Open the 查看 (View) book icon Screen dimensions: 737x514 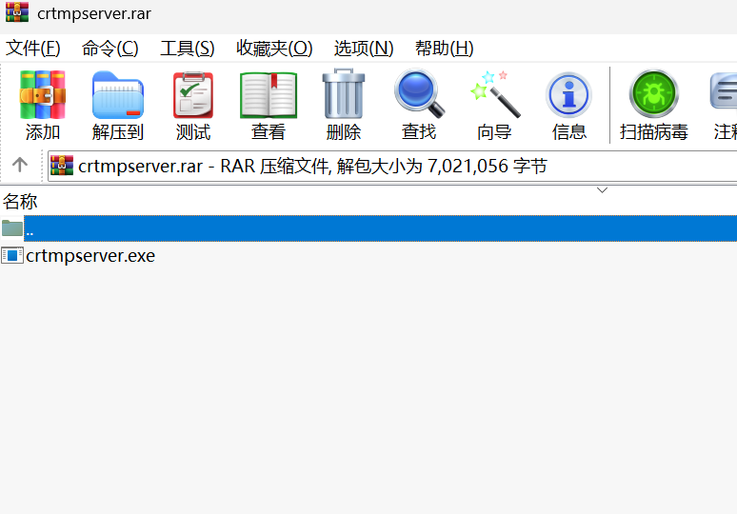click(x=269, y=94)
